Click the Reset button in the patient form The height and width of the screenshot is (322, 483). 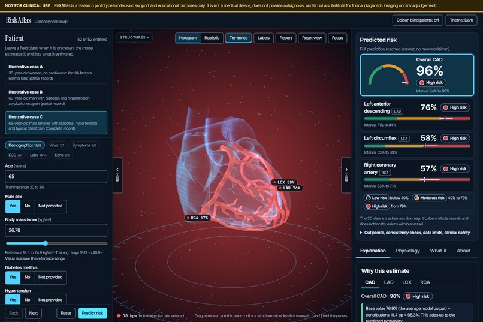coord(65,313)
